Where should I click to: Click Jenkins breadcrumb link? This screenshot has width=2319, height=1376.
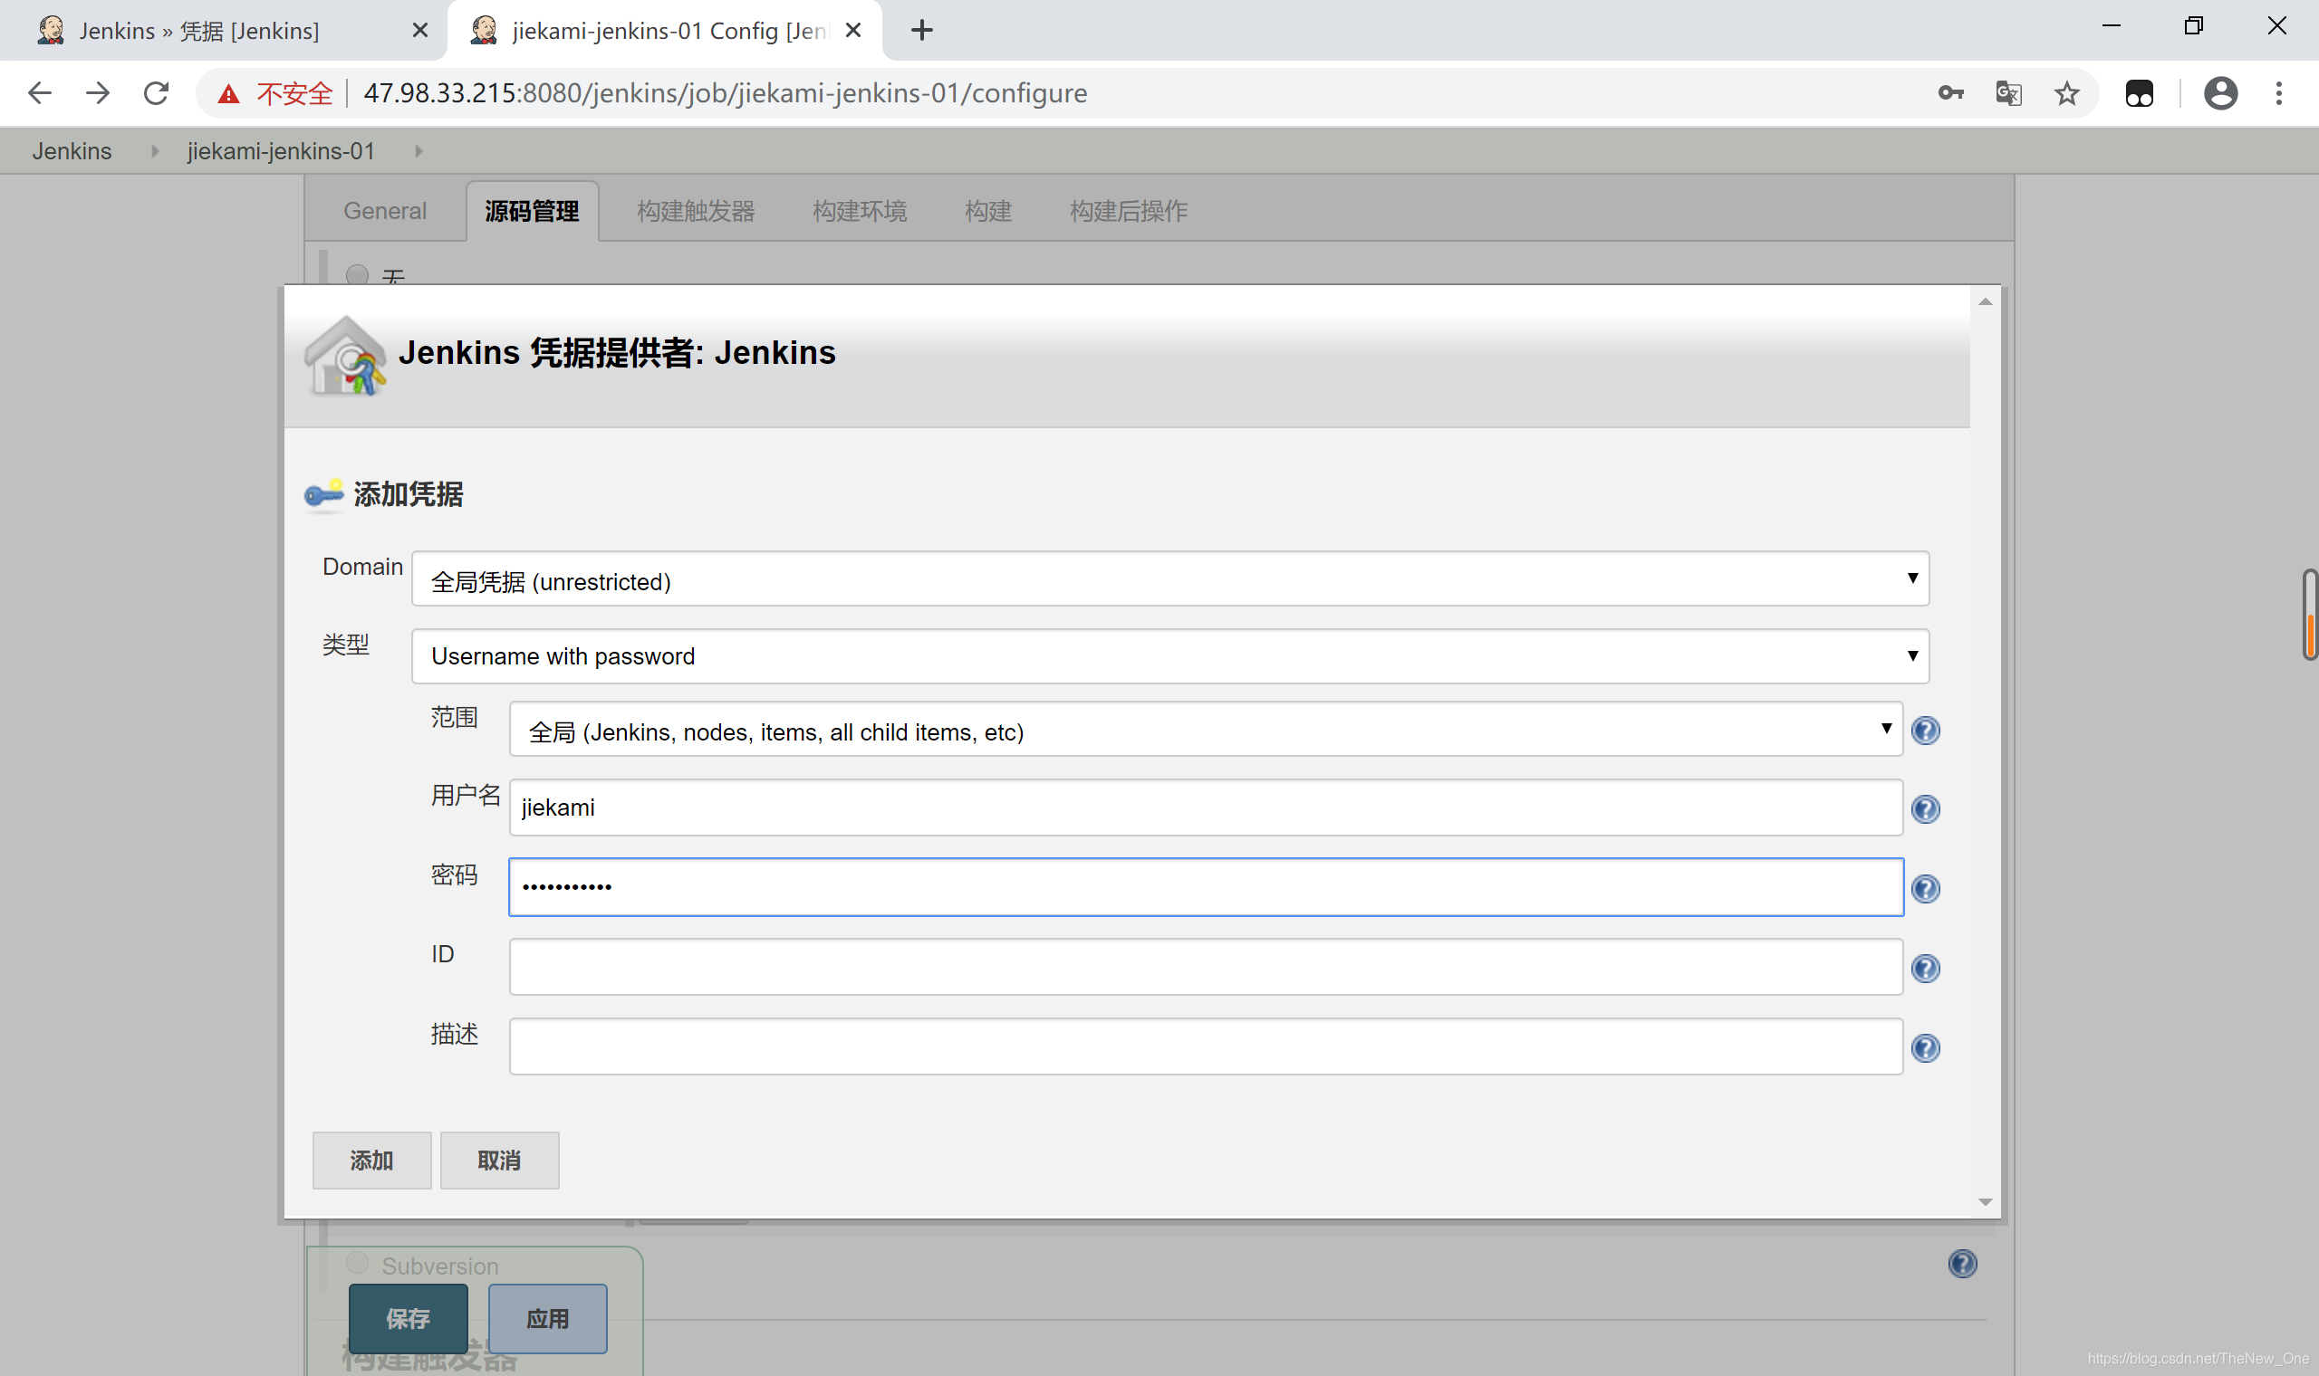(x=72, y=151)
